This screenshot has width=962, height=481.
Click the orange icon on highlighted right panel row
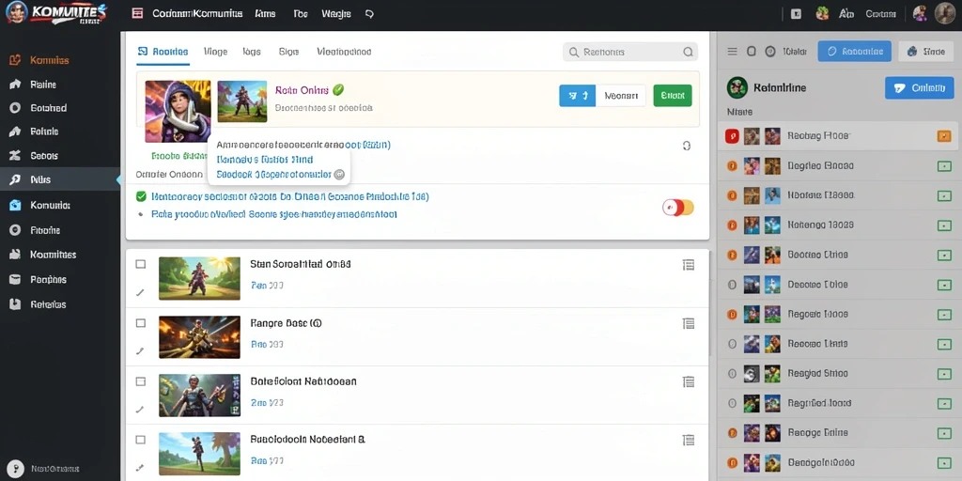pyautogui.click(x=944, y=136)
